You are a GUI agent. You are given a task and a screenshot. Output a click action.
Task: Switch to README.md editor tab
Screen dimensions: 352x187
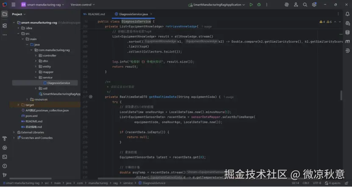pos(94,14)
